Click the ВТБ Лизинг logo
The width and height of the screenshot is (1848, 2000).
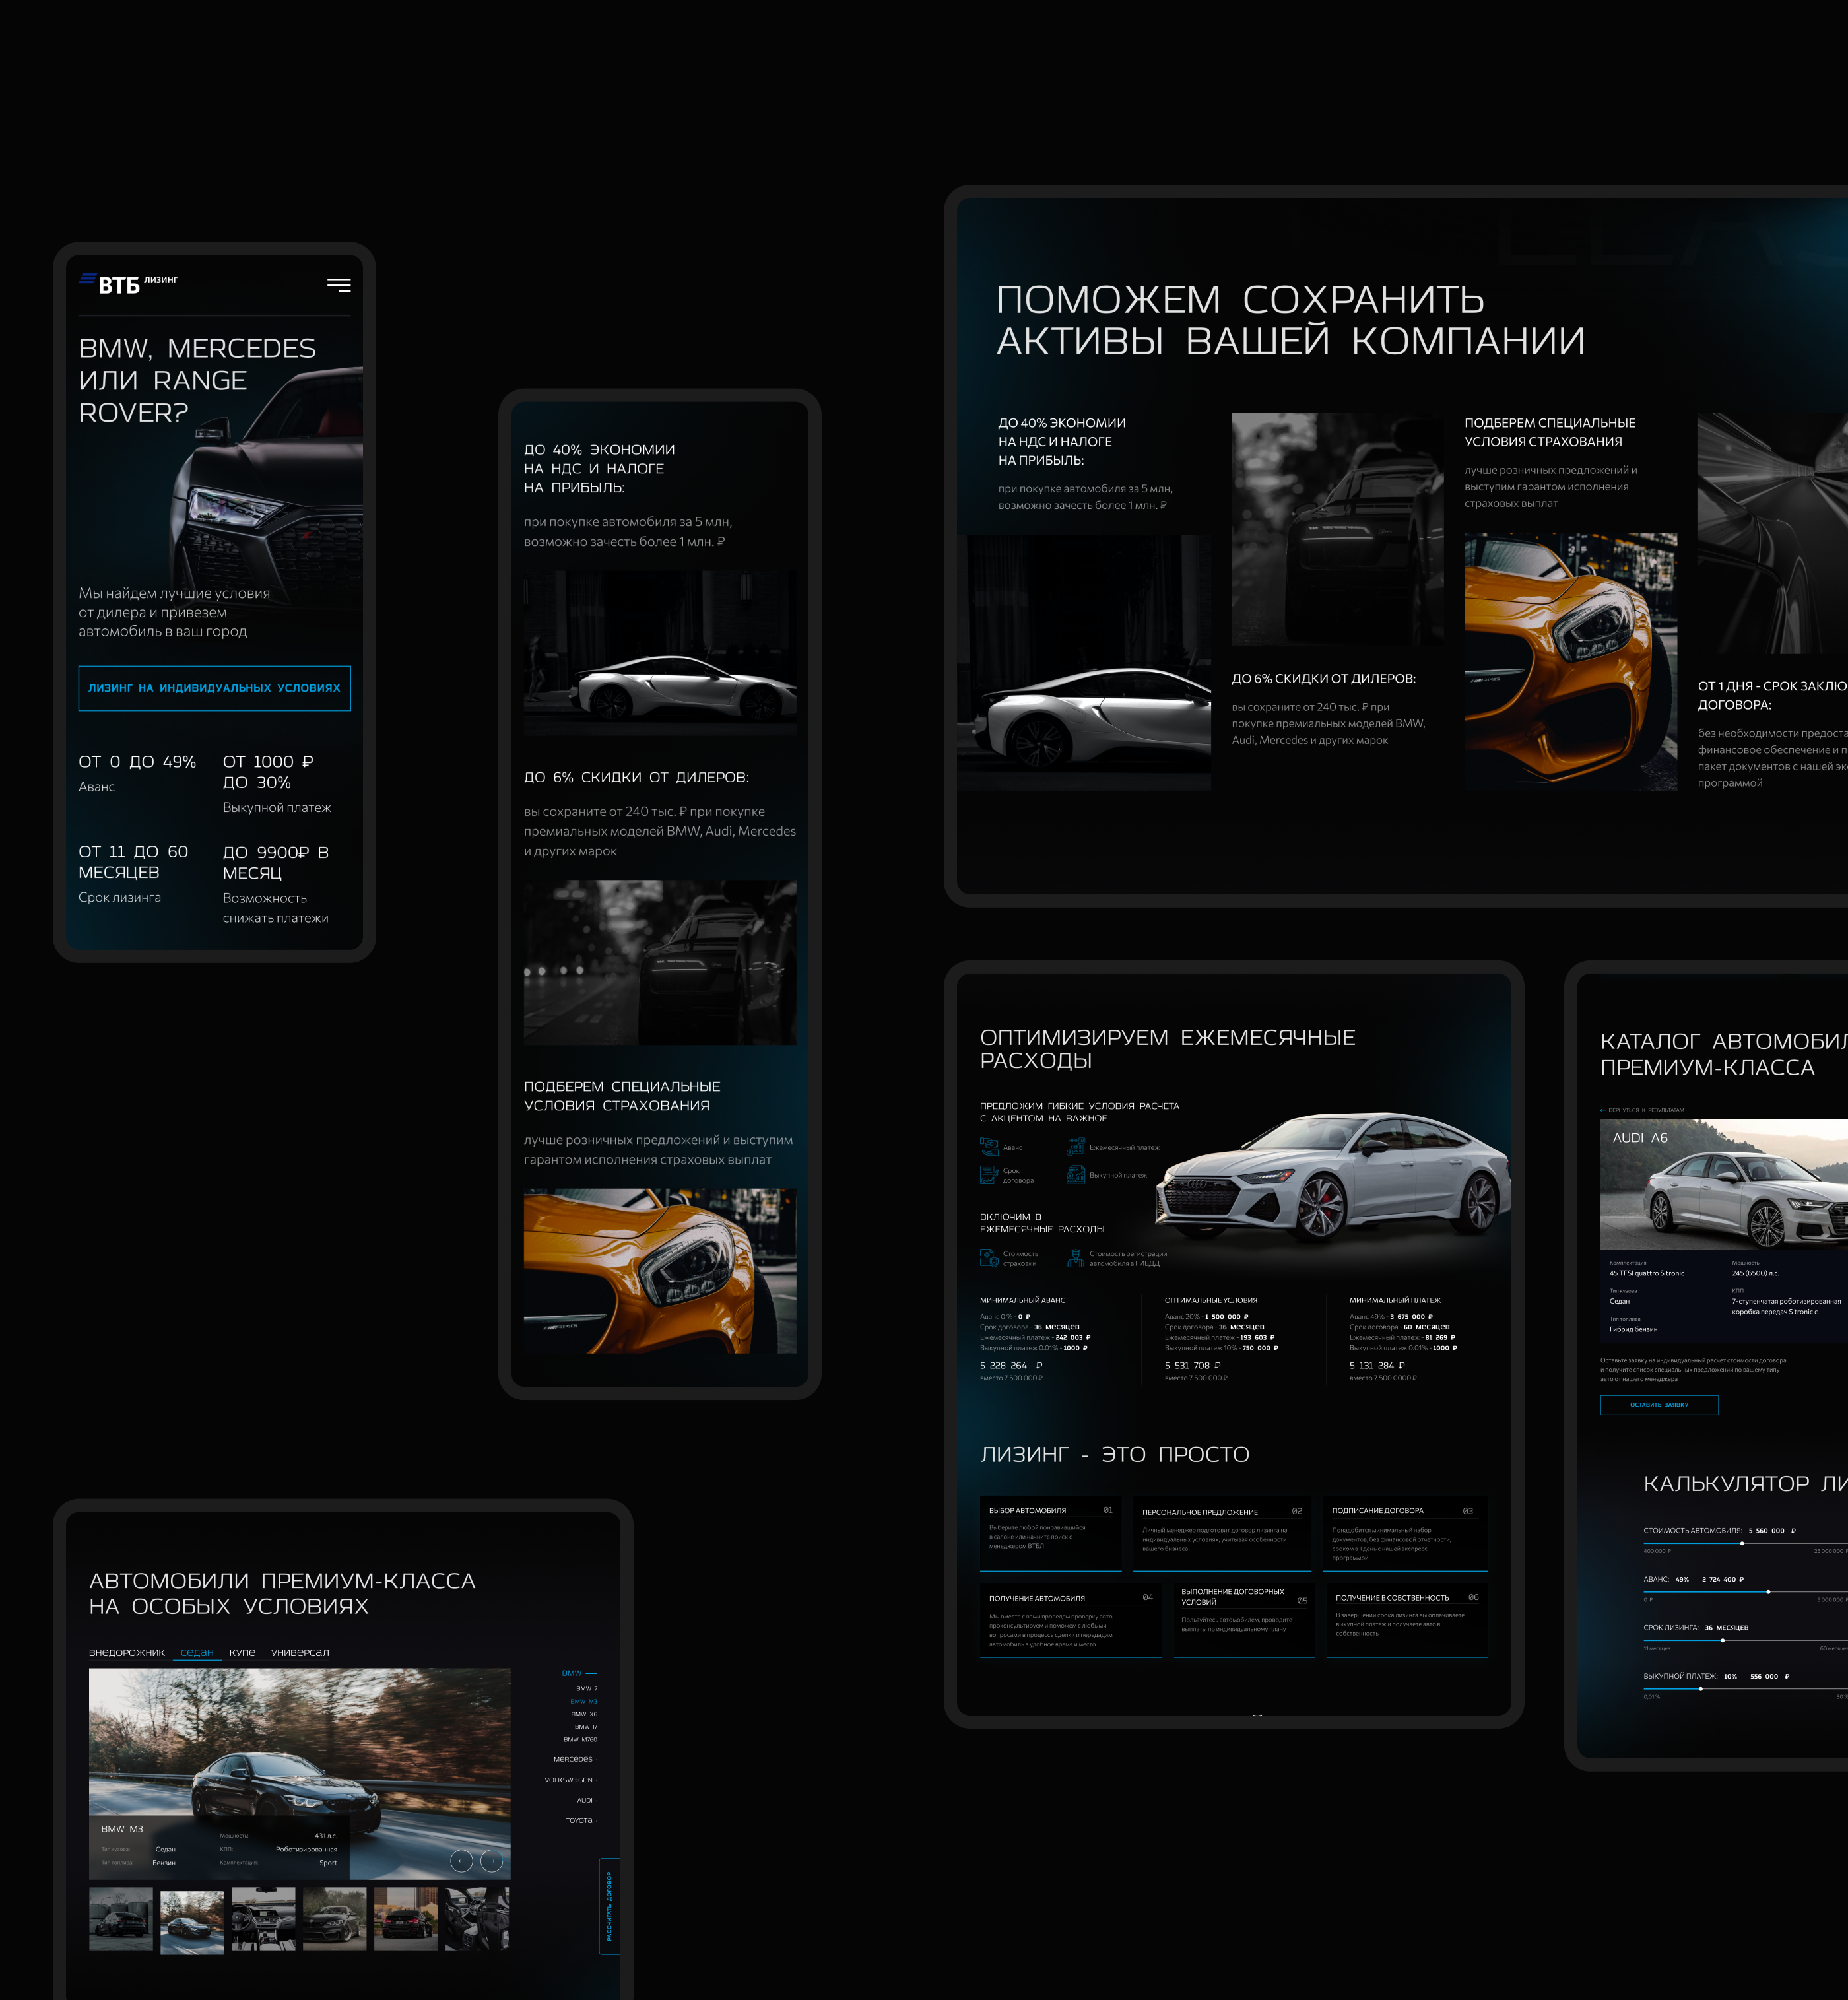point(128,284)
